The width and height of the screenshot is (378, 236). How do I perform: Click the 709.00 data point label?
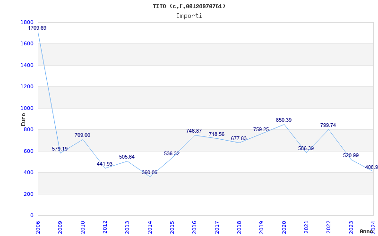[82, 135]
